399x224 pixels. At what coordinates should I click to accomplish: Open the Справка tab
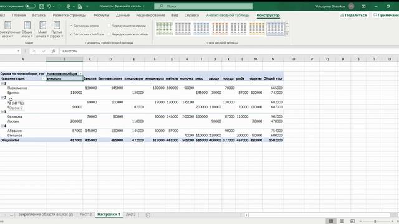pyautogui.click(x=191, y=15)
